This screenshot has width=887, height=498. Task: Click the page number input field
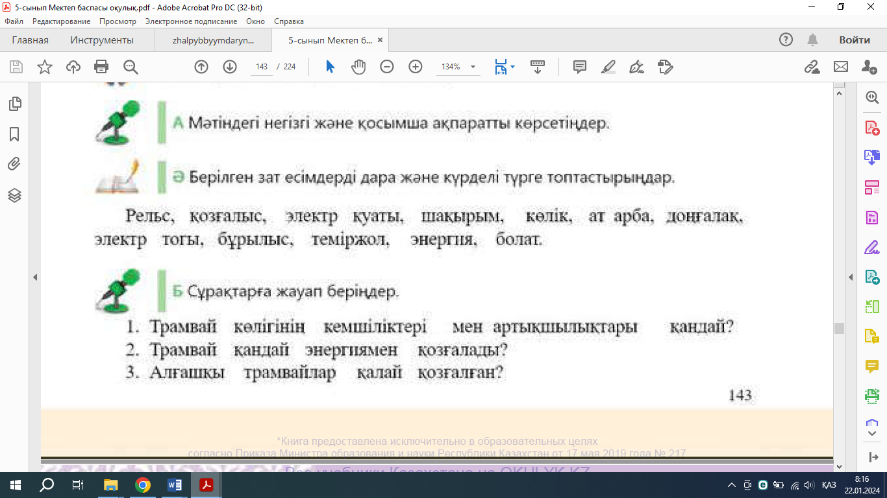(x=262, y=67)
